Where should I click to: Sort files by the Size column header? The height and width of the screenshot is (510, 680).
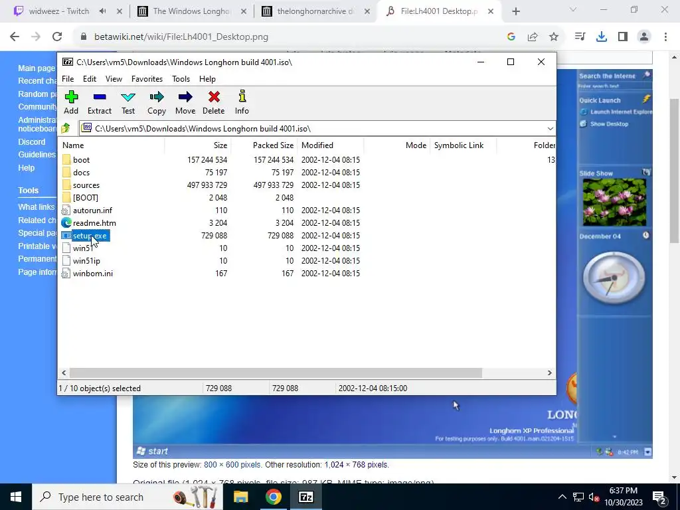click(x=198, y=145)
